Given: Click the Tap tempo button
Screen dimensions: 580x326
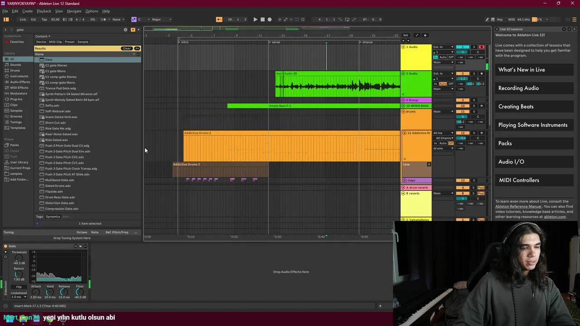Looking at the screenshot, I should tap(44, 19).
